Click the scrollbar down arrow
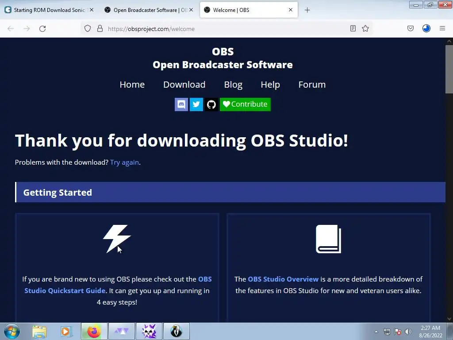This screenshot has width=453, height=340. (x=449, y=319)
